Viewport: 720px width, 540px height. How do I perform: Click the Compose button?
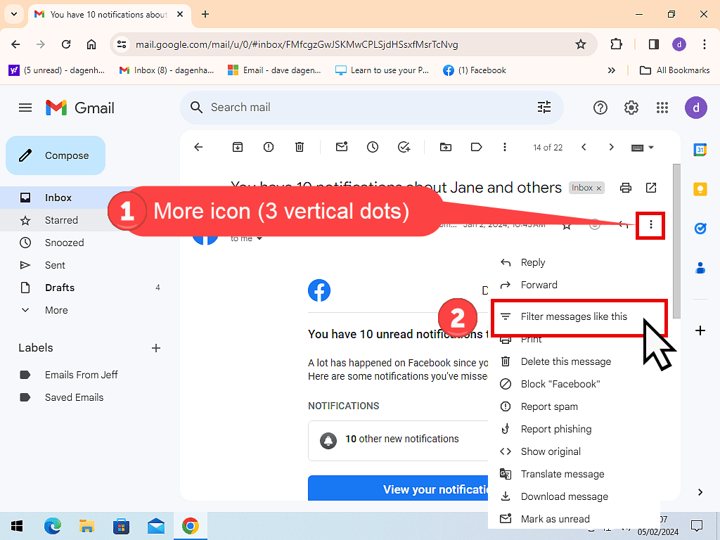(56, 155)
